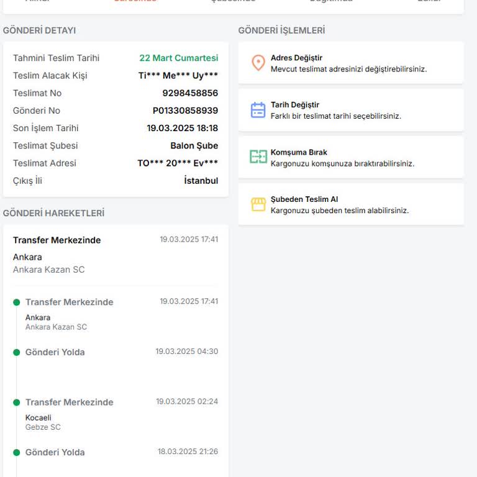Click the Adres Değiştir location pin icon

click(258, 63)
